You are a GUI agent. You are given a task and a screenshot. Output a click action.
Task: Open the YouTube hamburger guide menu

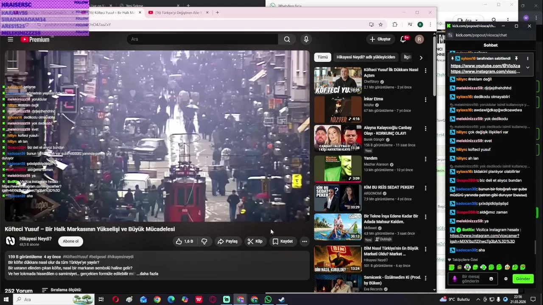point(11,39)
